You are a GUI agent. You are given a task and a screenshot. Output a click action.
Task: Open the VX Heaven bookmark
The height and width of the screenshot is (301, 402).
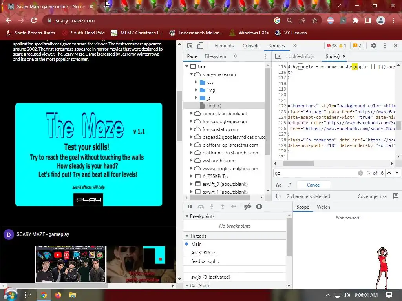tap(291, 33)
